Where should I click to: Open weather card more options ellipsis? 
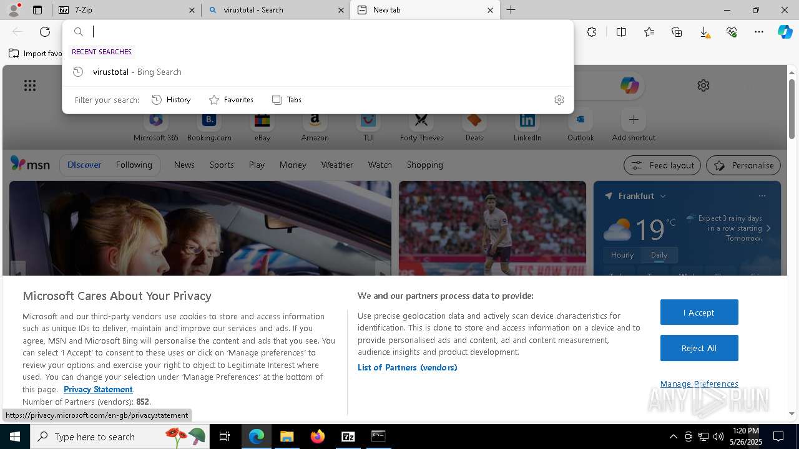(762, 196)
